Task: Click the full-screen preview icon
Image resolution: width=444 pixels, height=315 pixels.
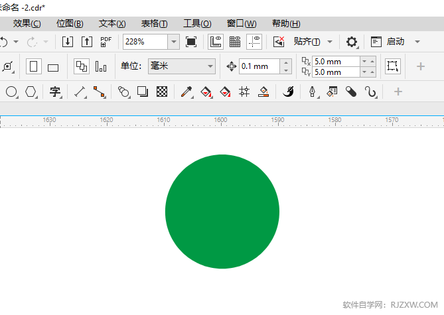Action: coord(191,42)
